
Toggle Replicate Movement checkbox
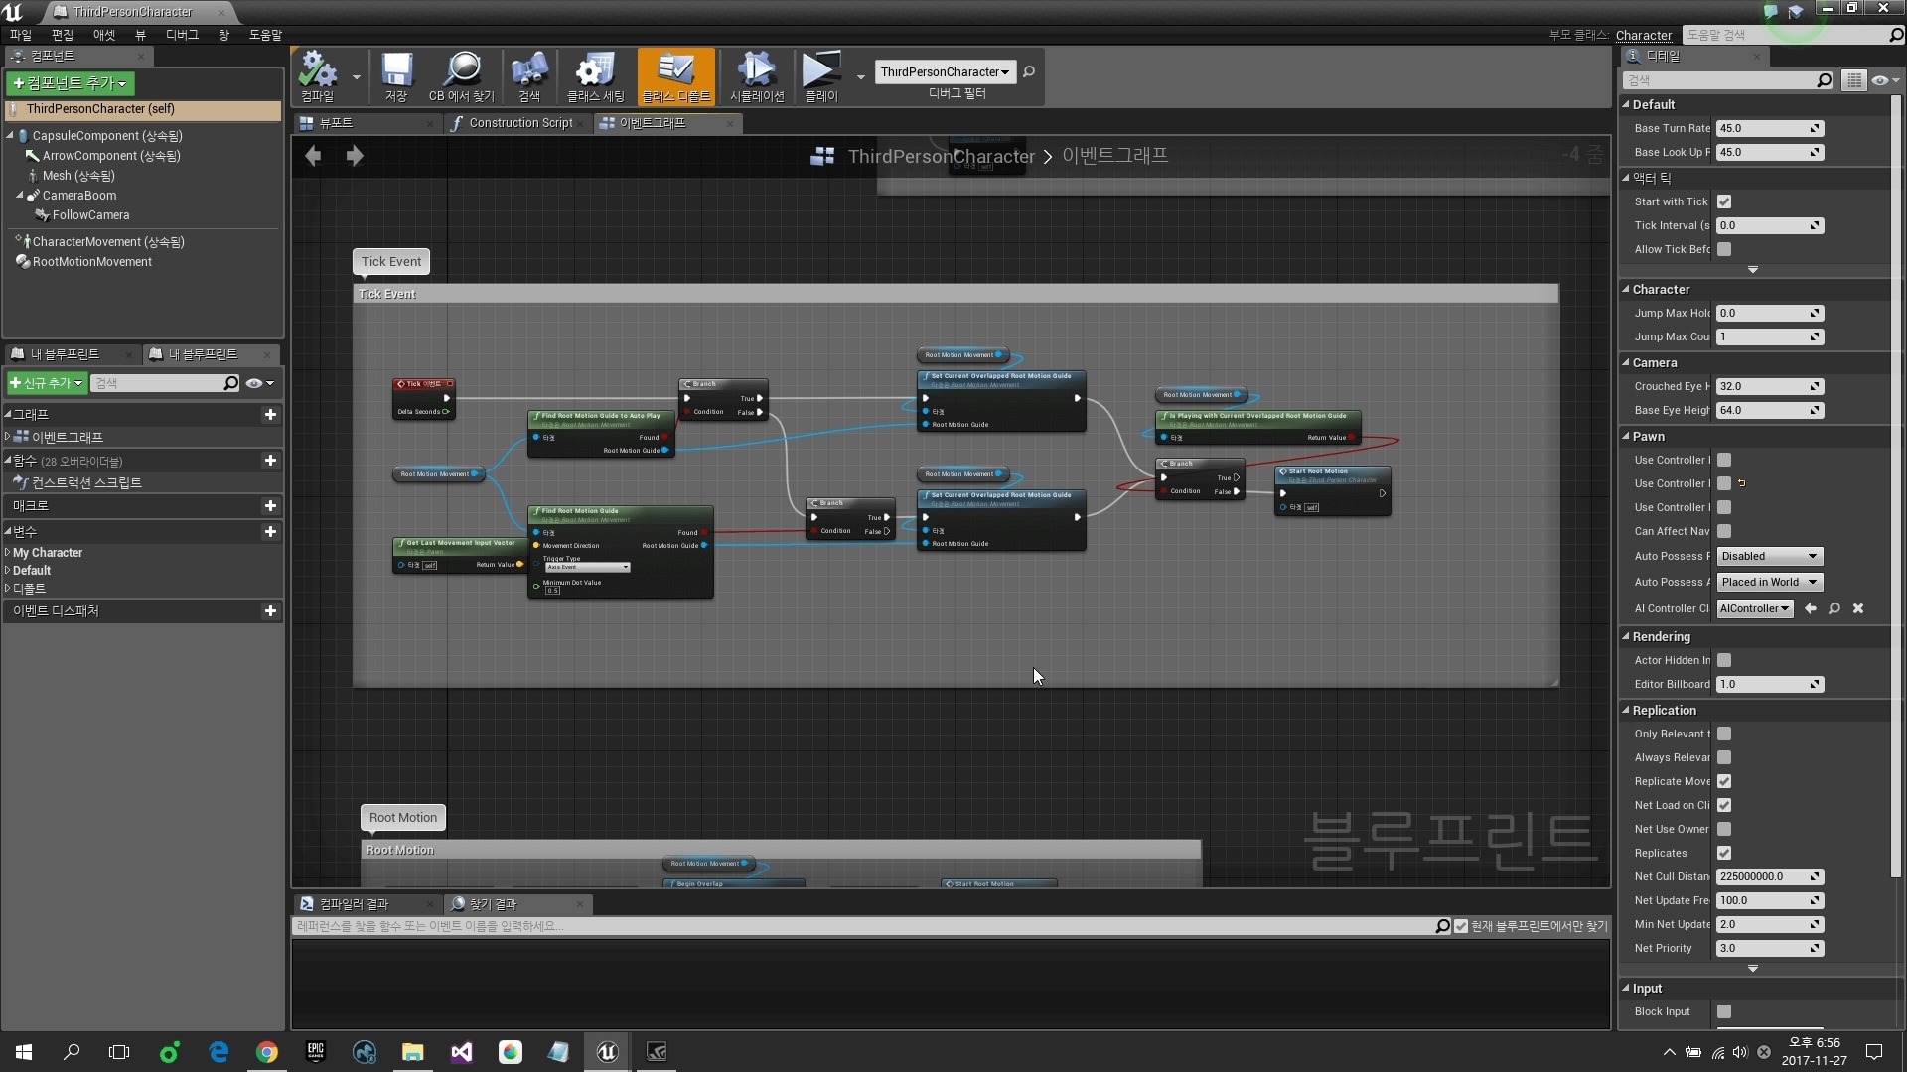[1724, 781]
